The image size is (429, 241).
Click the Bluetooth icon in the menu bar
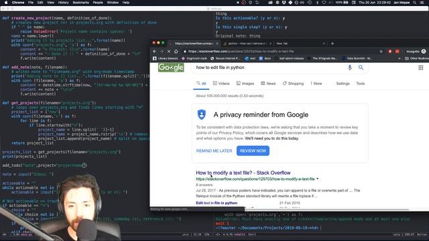[x=317, y=3]
